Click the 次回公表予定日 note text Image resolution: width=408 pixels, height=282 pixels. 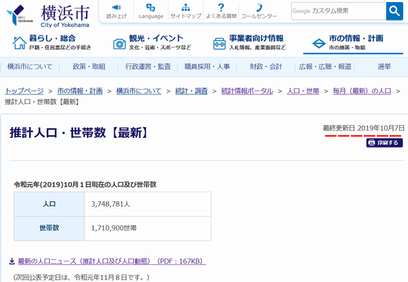(82, 277)
